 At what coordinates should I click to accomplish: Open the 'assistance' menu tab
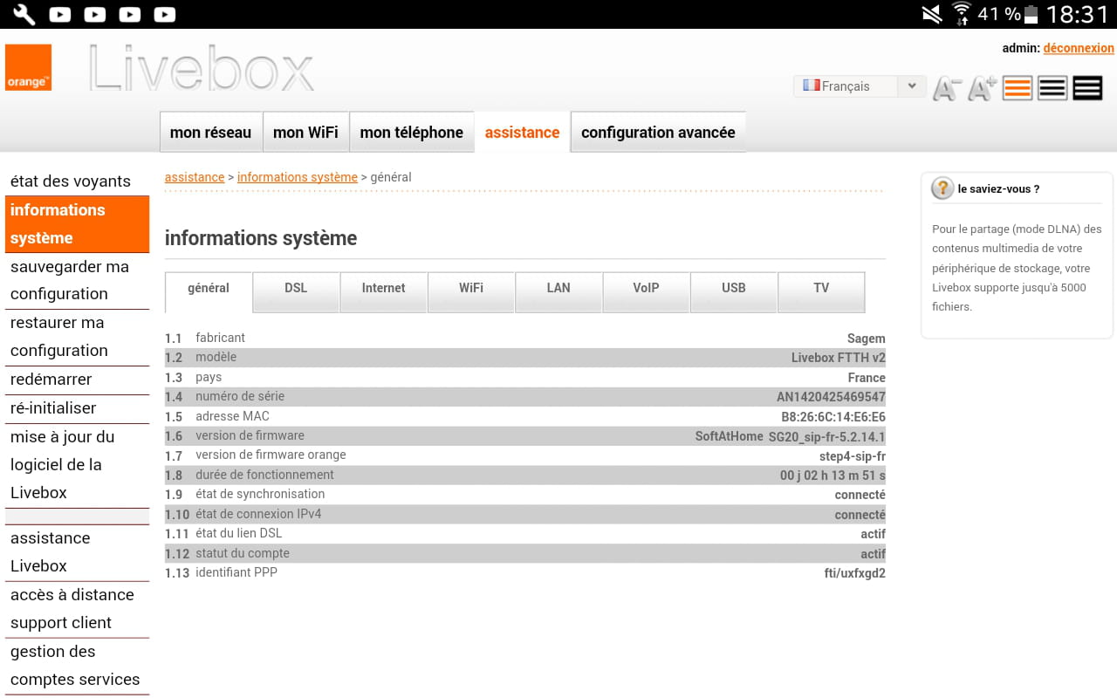(x=522, y=133)
